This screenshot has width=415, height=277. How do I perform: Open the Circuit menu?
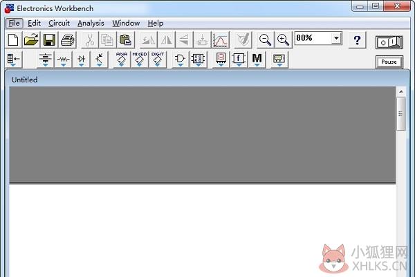[59, 24]
